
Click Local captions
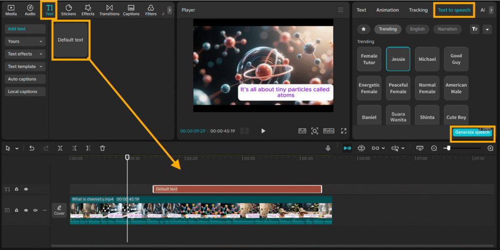pyautogui.click(x=25, y=91)
